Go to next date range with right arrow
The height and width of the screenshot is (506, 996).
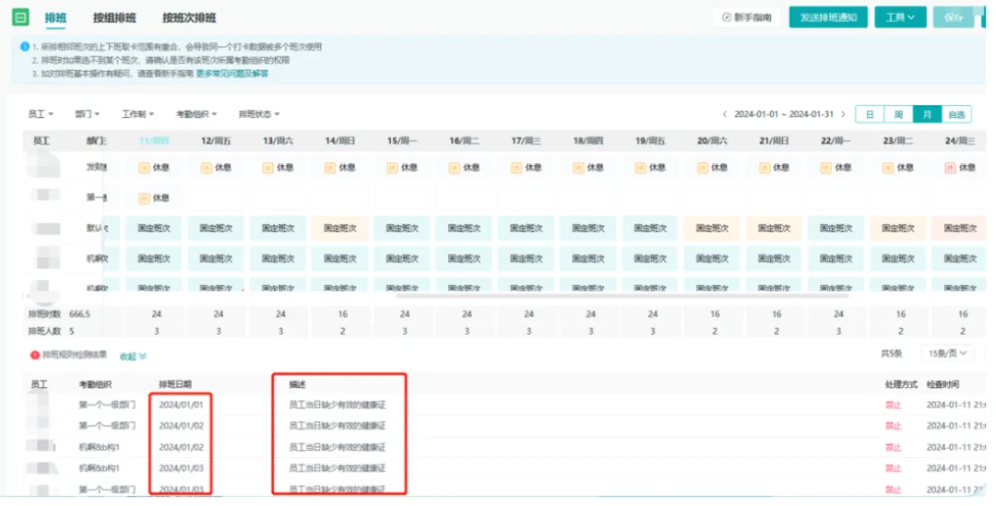tap(843, 114)
